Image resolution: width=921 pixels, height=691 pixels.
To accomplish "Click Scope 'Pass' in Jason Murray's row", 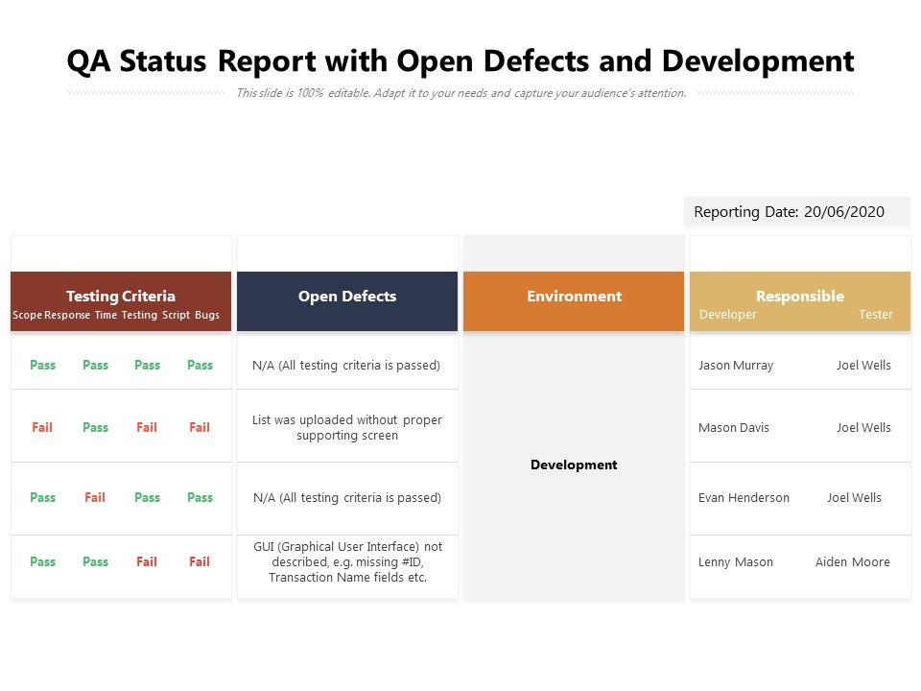I will pyautogui.click(x=43, y=365).
